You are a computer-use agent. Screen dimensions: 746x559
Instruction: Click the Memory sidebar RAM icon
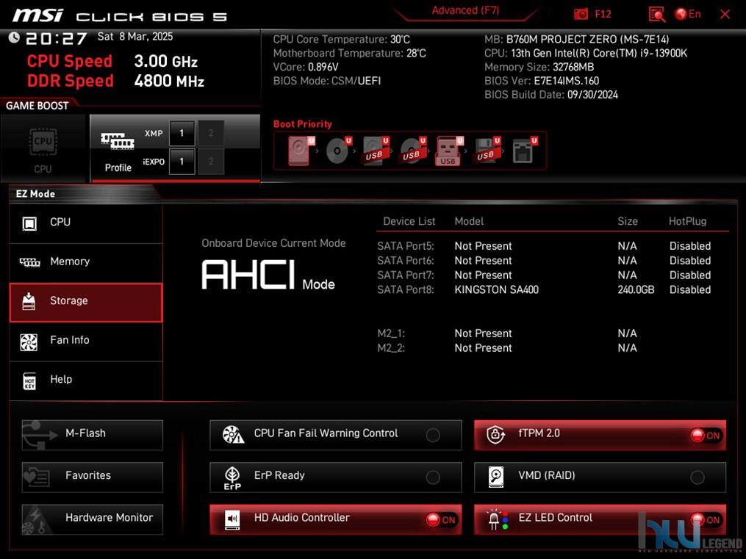(29, 262)
